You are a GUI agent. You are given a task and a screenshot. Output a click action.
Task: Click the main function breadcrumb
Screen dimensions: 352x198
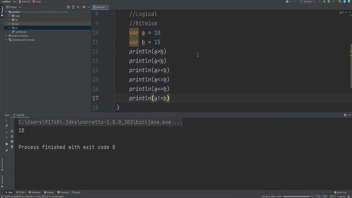click(37, 2)
